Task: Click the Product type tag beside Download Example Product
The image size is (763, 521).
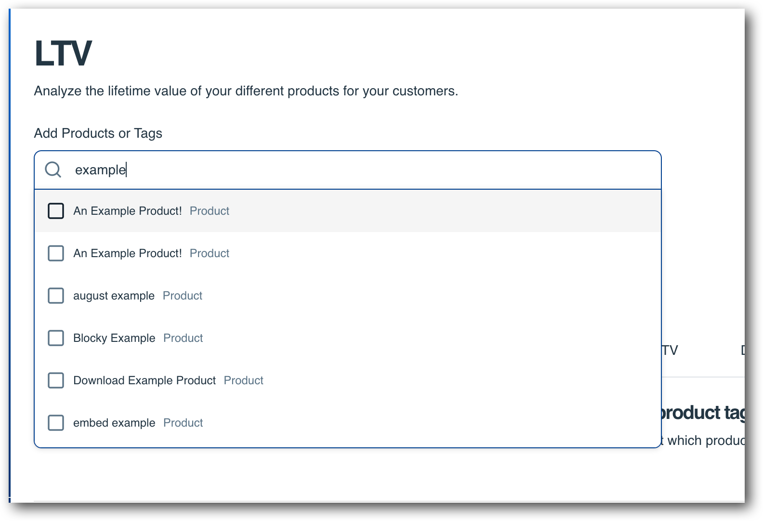Action: [x=244, y=380]
